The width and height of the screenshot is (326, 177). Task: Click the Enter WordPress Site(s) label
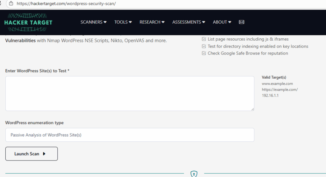(x=37, y=71)
